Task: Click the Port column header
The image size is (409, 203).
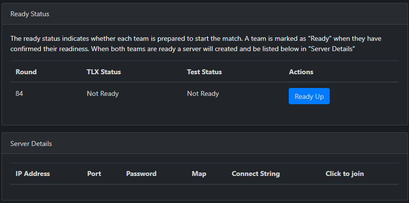Action: pyautogui.click(x=94, y=174)
